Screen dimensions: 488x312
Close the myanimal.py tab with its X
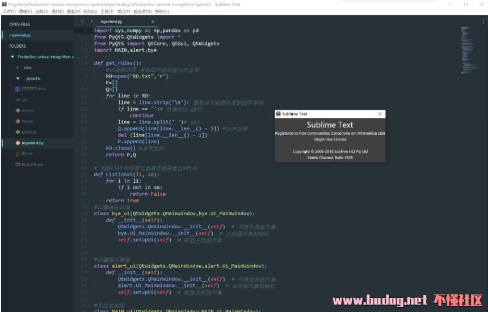tap(153, 22)
